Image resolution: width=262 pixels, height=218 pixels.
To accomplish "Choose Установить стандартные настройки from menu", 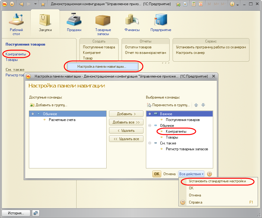I will pyautogui.click(x=217, y=181).
